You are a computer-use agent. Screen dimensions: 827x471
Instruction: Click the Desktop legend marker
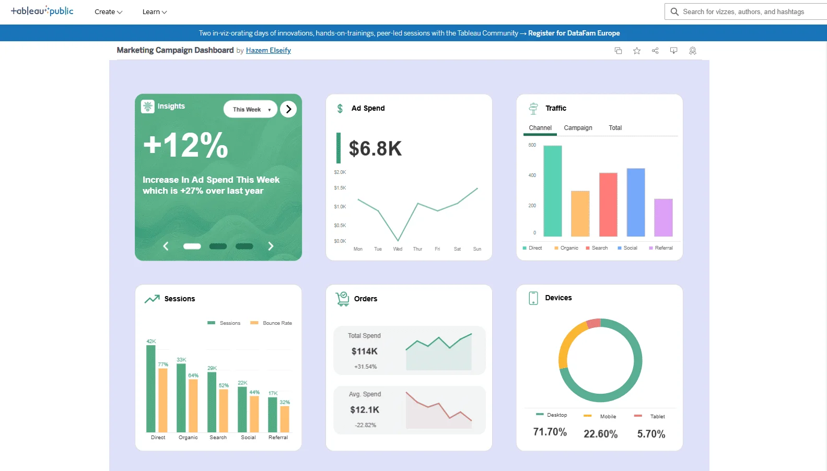pyautogui.click(x=540, y=414)
